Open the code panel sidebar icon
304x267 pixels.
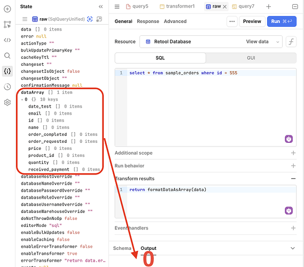7,40
